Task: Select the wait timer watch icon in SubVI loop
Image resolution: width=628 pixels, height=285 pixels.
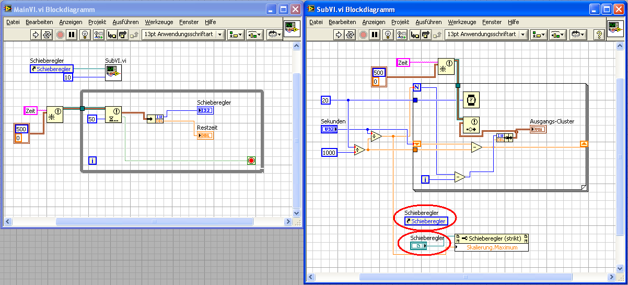Action: (x=471, y=100)
